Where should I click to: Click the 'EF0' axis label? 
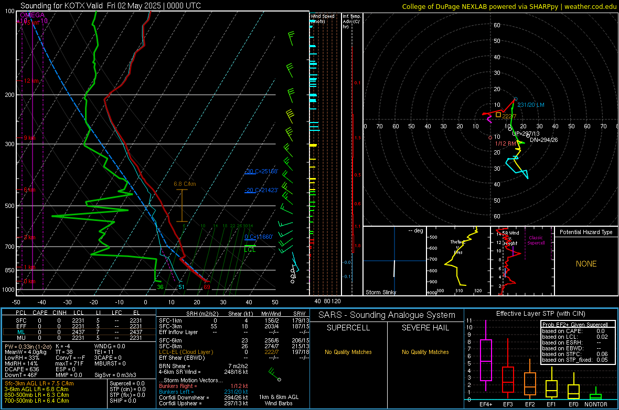pos(573,404)
